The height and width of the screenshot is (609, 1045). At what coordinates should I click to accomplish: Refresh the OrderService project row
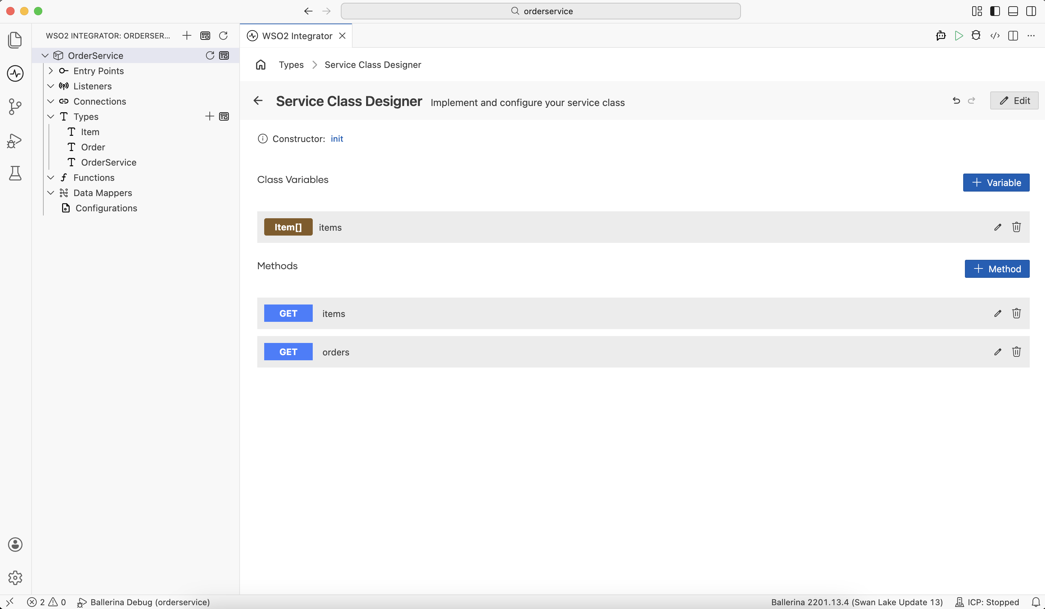coord(210,55)
